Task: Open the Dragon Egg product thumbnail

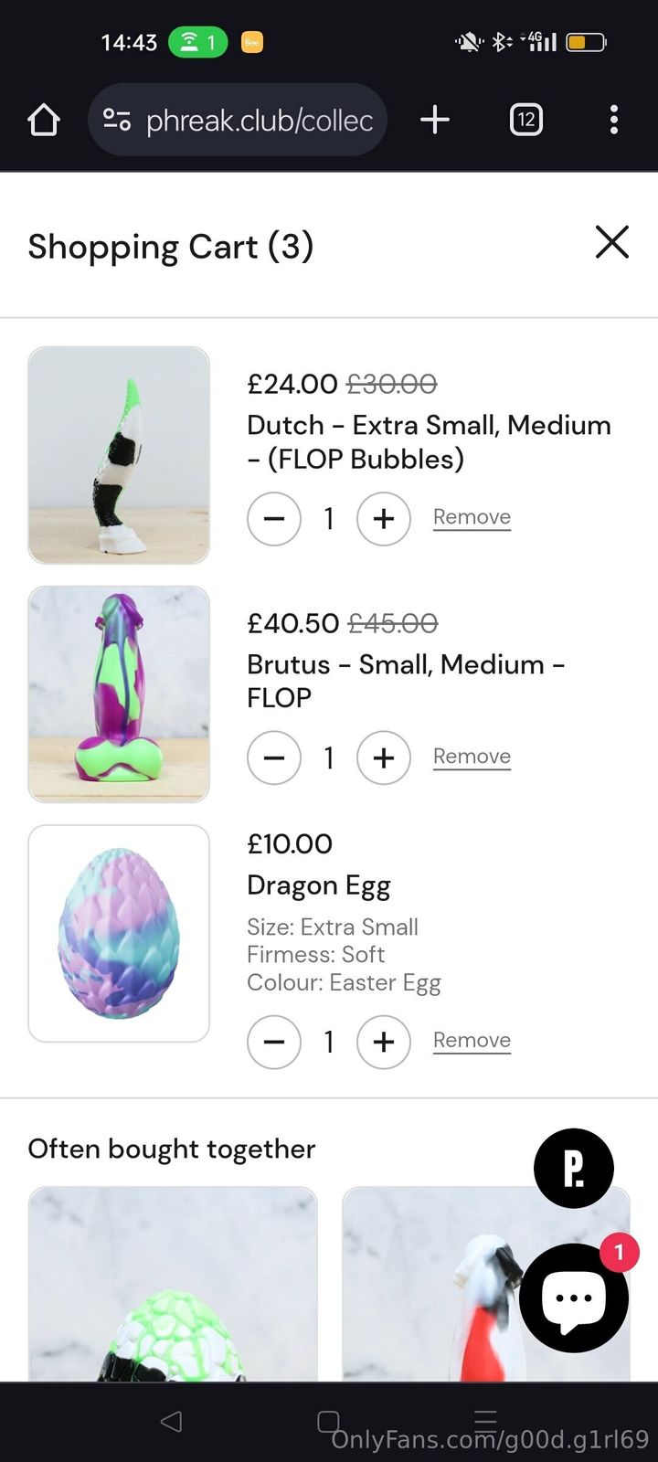Action: (x=119, y=933)
